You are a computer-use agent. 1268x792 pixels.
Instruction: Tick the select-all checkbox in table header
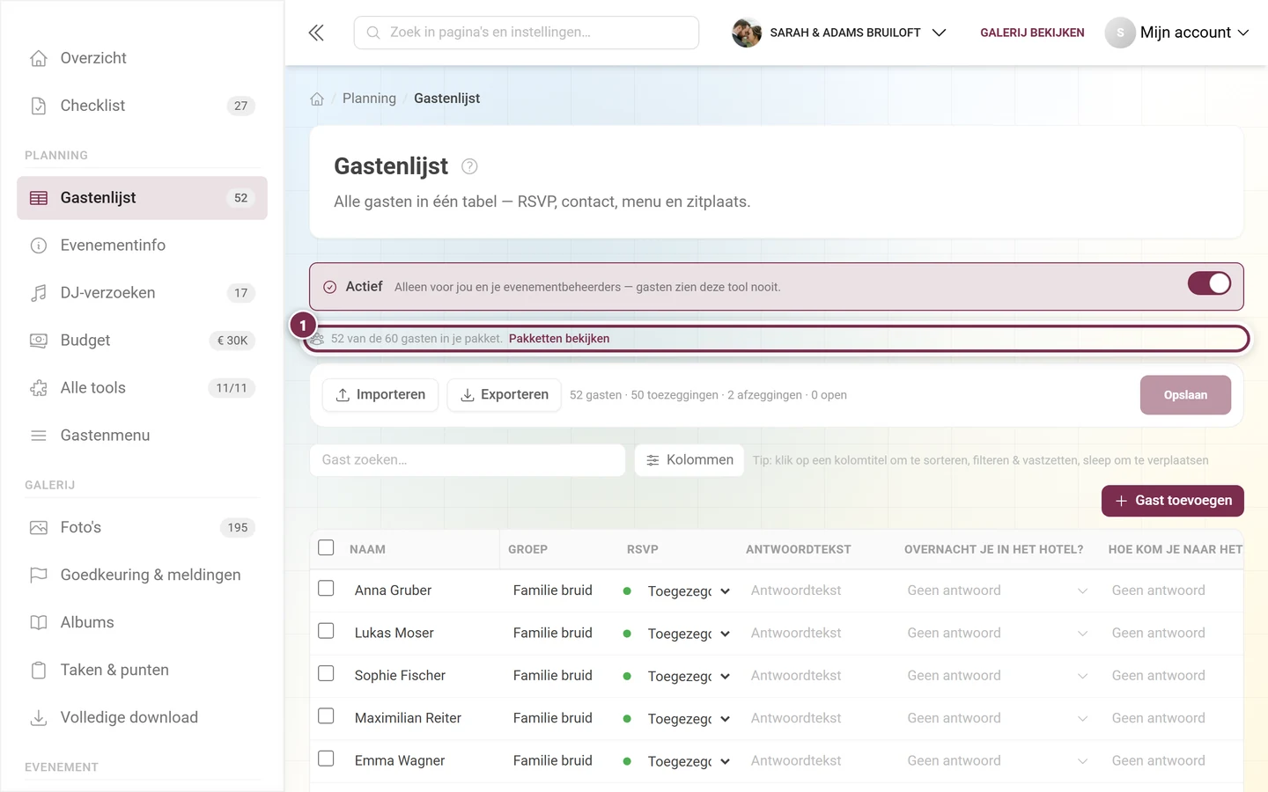click(x=326, y=547)
